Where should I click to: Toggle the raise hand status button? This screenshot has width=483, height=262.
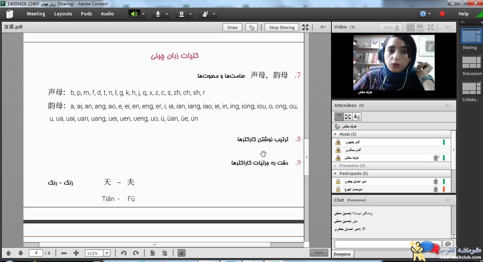205,14
